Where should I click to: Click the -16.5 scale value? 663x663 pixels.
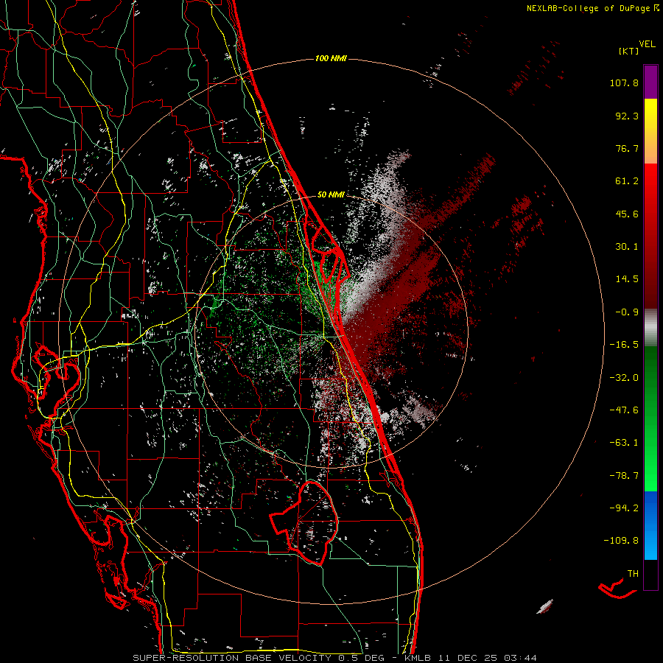click(x=624, y=345)
